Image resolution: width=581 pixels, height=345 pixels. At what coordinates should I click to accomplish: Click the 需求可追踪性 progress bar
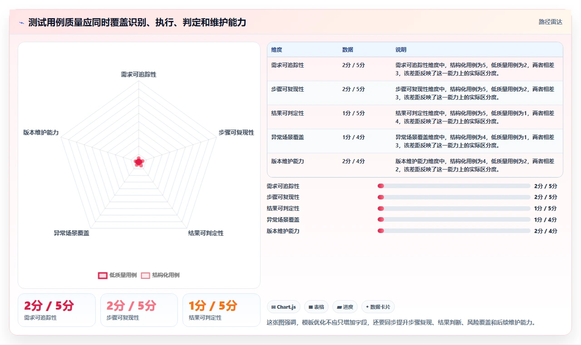[454, 186]
